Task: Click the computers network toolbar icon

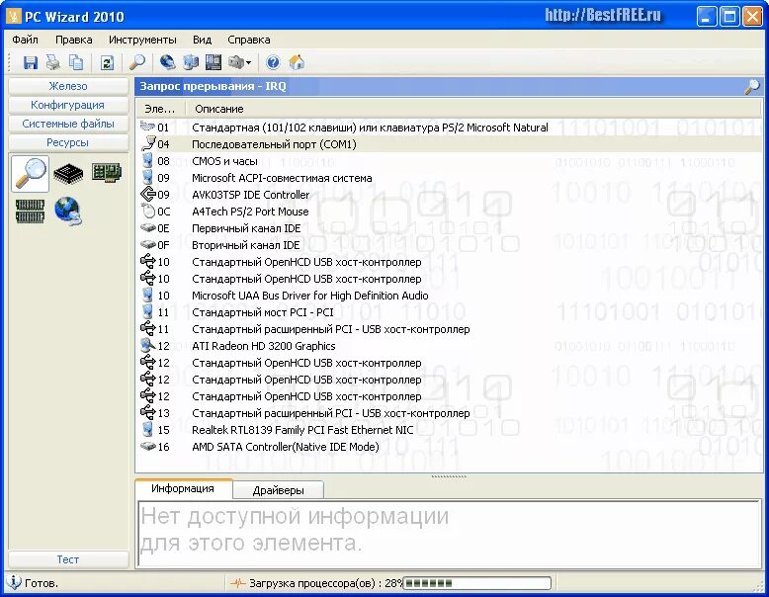Action: (x=191, y=62)
